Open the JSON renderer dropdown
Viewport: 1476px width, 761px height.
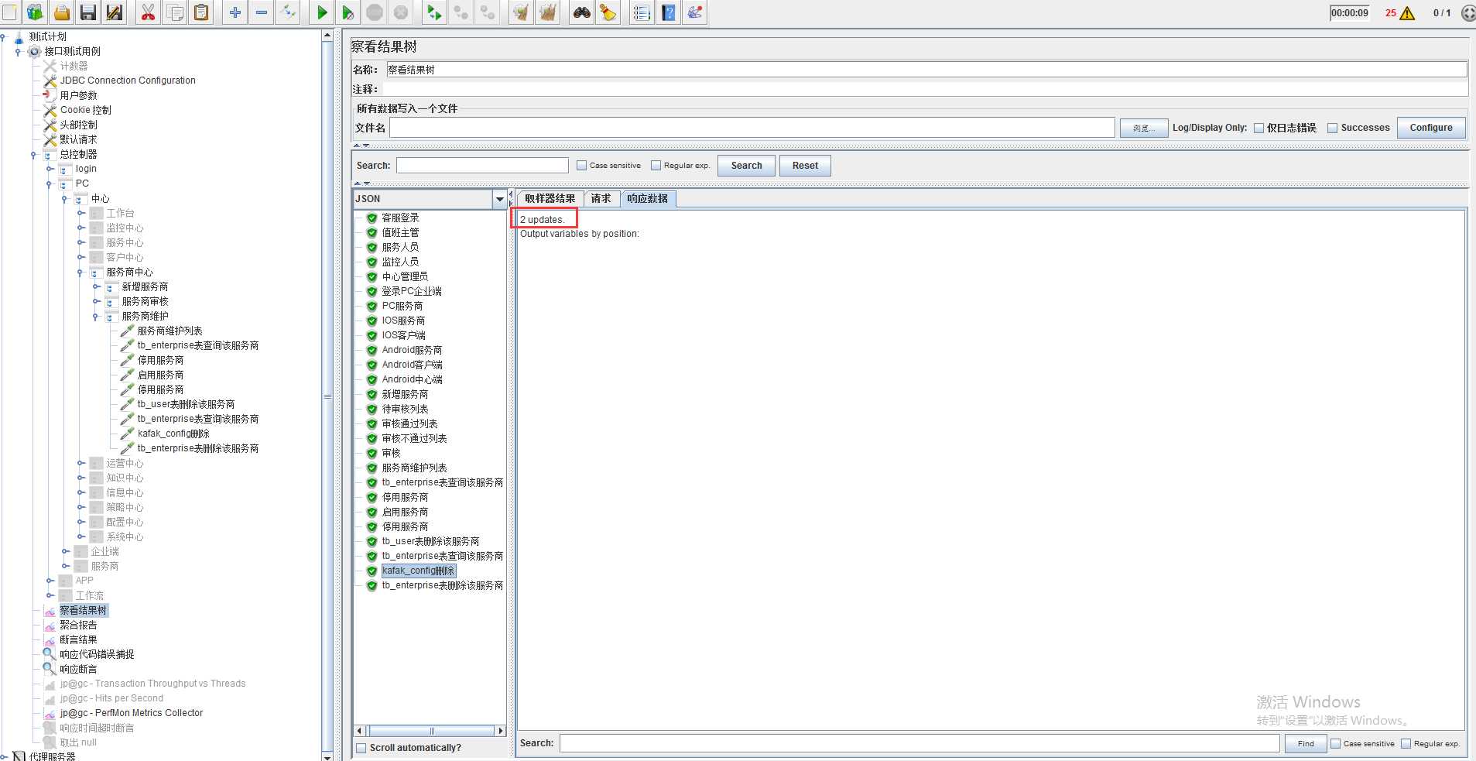499,199
